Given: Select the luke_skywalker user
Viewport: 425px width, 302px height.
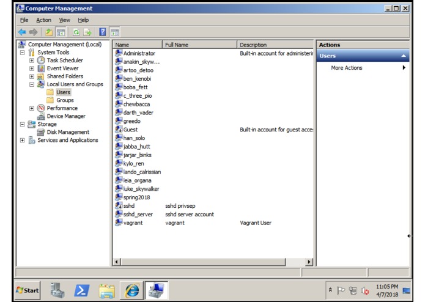Looking at the screenshot, I should coord(141,189).
